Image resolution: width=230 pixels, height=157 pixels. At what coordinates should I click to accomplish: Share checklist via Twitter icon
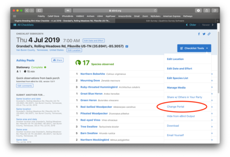204,34
